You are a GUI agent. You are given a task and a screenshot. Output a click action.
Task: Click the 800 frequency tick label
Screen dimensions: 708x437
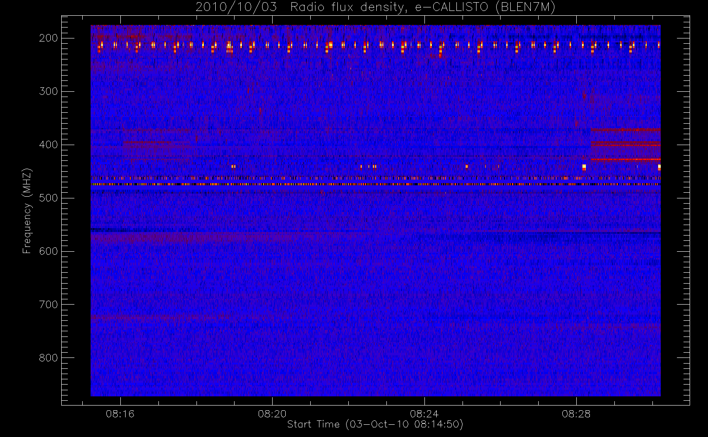pyautogui.click(x=49, y=358)
